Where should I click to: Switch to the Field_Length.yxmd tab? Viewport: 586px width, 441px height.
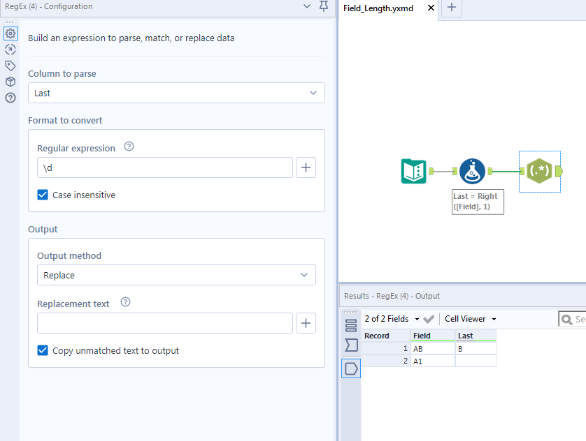pyautogui.click(x=378, y=8)
